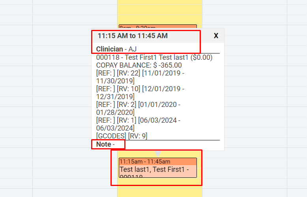Select the 06/03/2024 referral entry RV: 1
The width and height of the screenshot is (307, 197).
click(x=138, y=124)
